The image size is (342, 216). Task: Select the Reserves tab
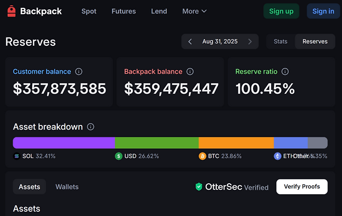point(315,42)
